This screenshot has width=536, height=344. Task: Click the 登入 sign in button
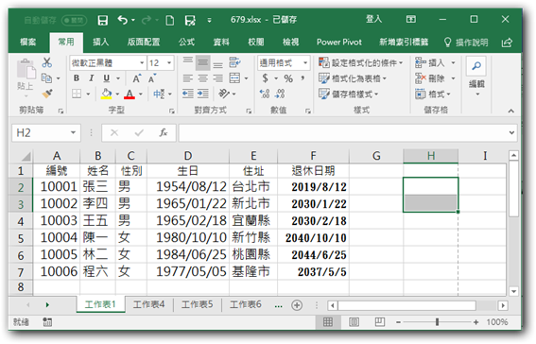coord(373,19)
